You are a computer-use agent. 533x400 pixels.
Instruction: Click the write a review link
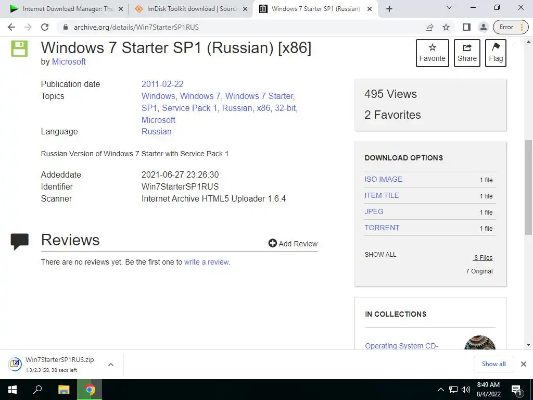[206, 262]
